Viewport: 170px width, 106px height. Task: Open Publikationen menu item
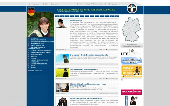(x=36, y=54)
